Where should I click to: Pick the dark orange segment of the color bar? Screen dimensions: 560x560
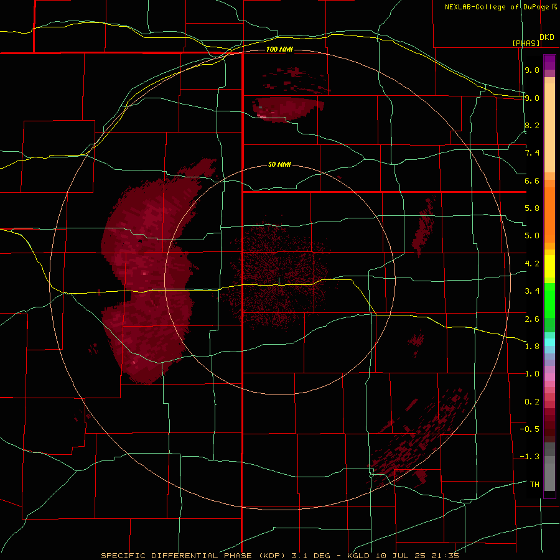[549, 214]
